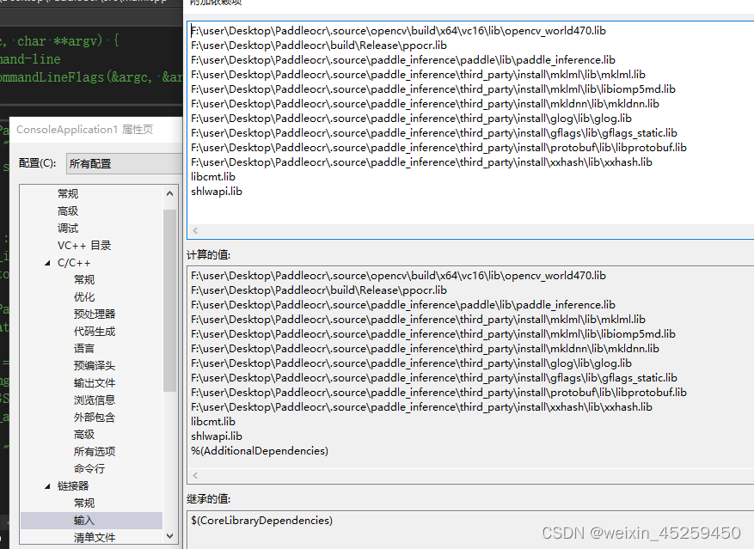Screen dimensions: 754x549
Task: Select 常规 under 链接器
Action: (84, 503)
